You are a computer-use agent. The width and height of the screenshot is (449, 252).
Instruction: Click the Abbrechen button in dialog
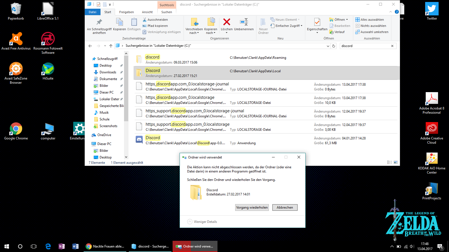coord(285,207)
